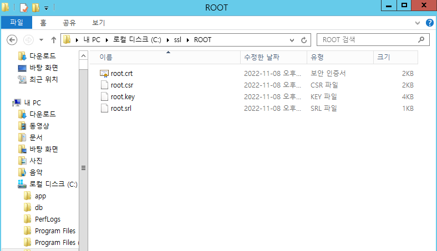Click navigation pane scroll up arrow
This screenshot has height=251, width=437.
pos(83,56)
